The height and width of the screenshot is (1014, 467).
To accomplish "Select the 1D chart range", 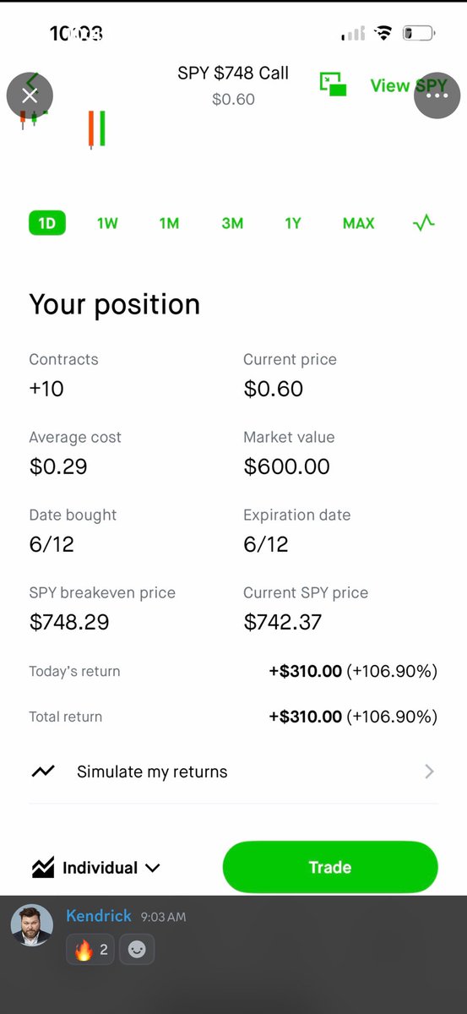I will click(x=47, y=223).
